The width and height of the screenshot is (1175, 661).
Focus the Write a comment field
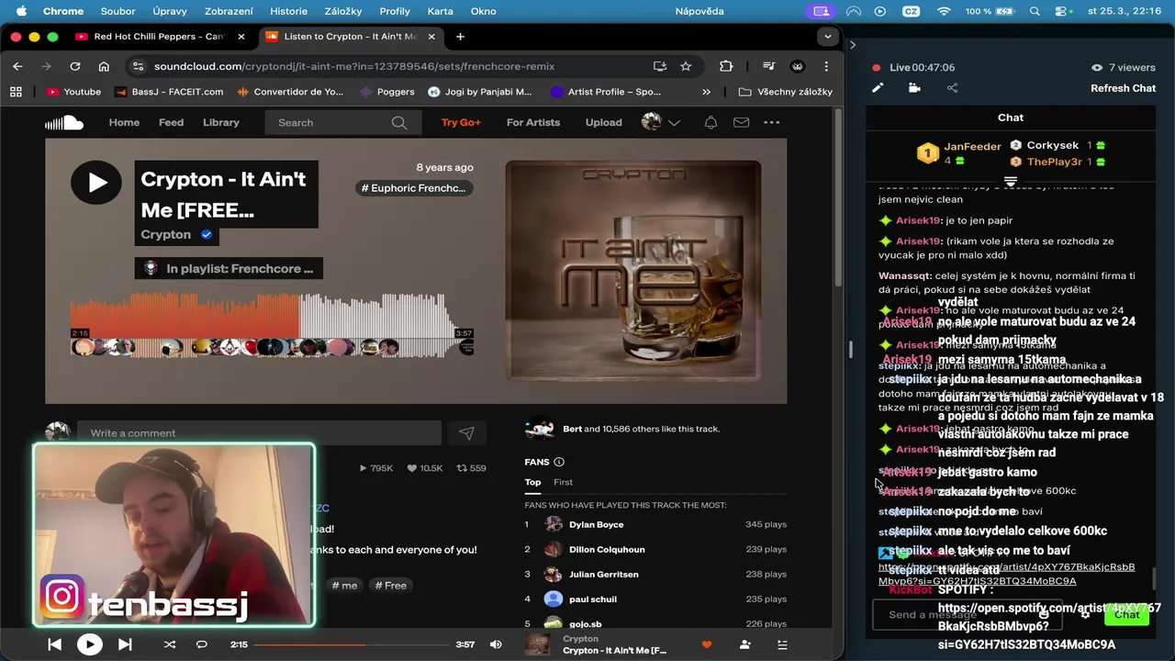(x=259, y=433)
